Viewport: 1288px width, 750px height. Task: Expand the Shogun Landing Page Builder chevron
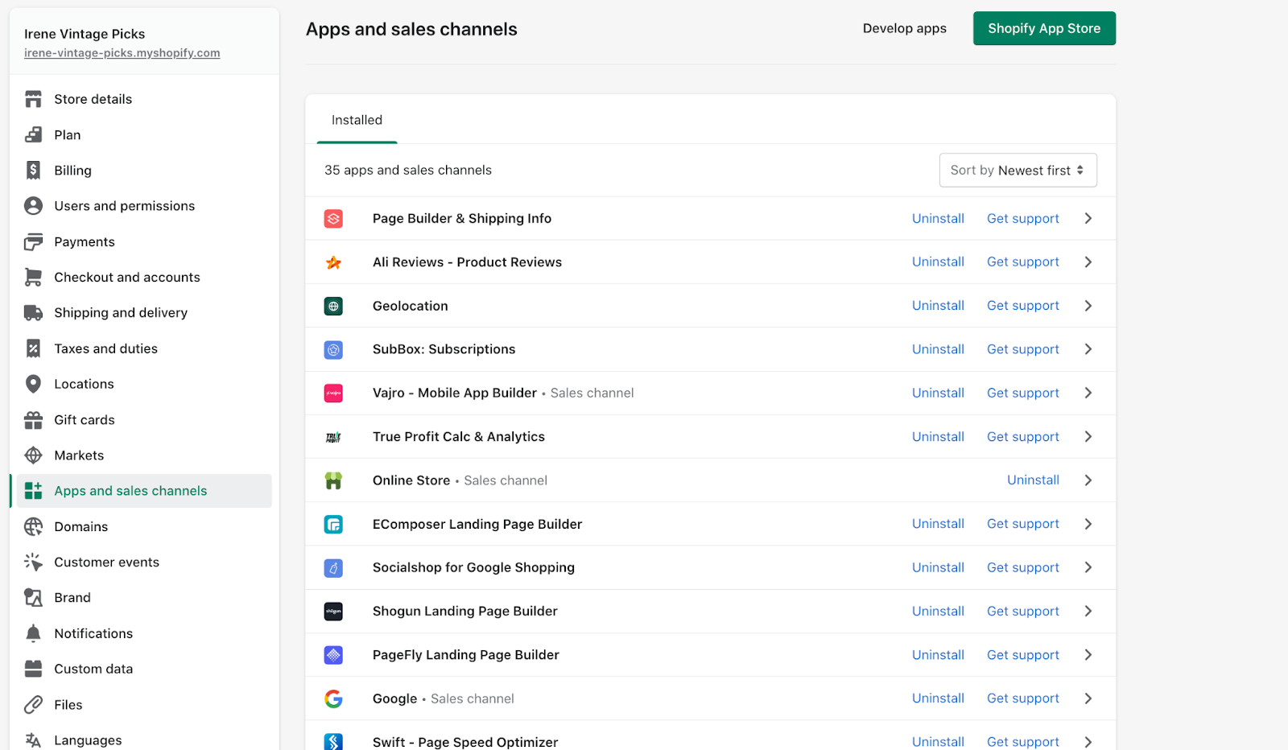coord(1088,611)
